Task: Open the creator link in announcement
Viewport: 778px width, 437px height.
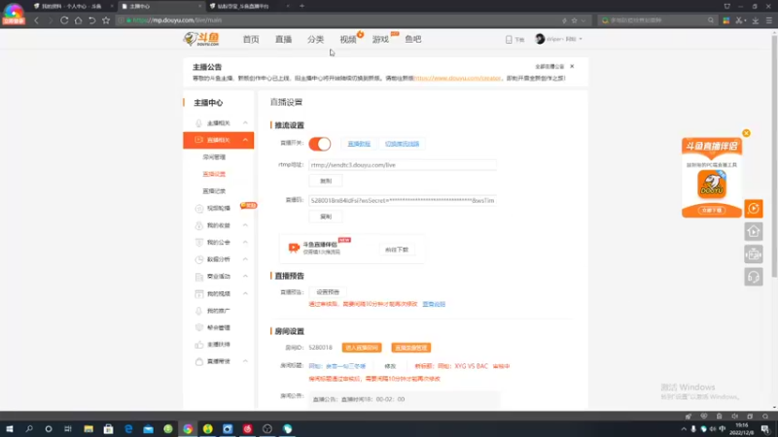Action: (x=457, y=79)
